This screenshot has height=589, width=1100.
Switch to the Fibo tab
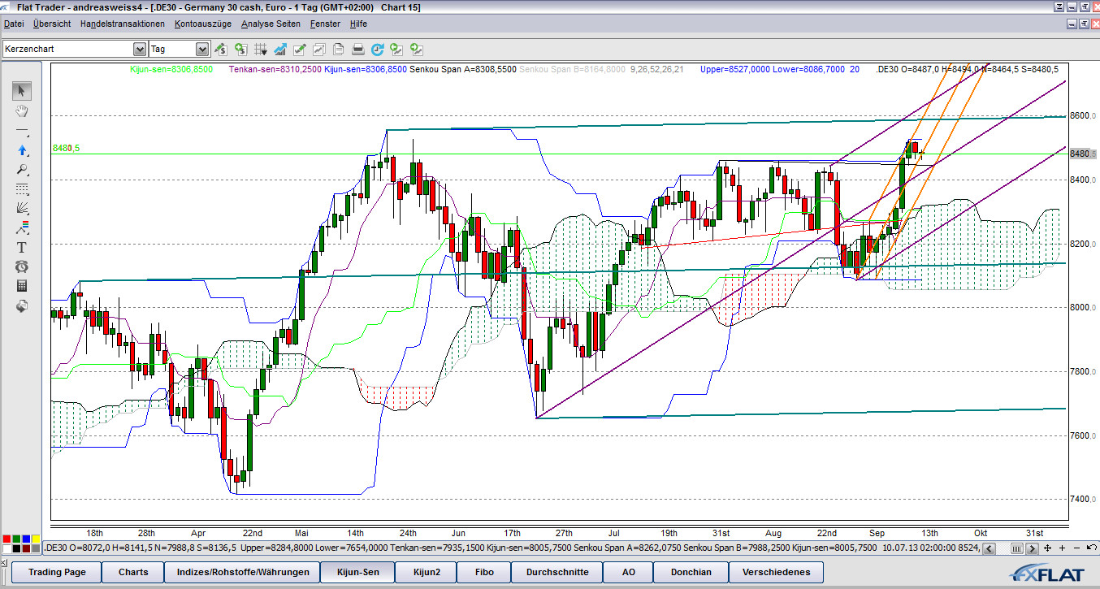(x=484, y=572)
